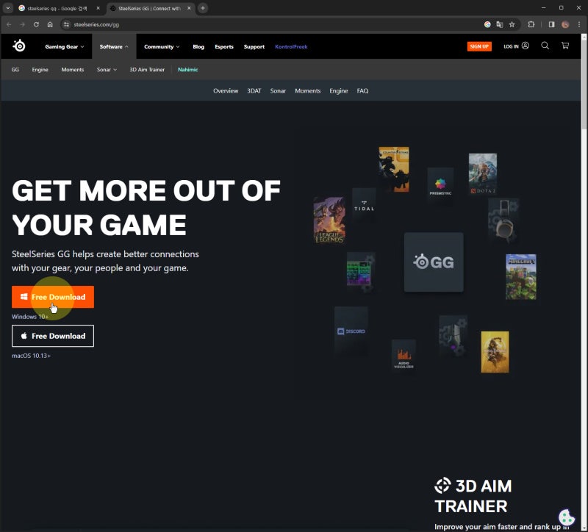Open the Sonar dropdown in the sub-navigation
The height and width of the screenshot is (532, 588).
[106, 70]
